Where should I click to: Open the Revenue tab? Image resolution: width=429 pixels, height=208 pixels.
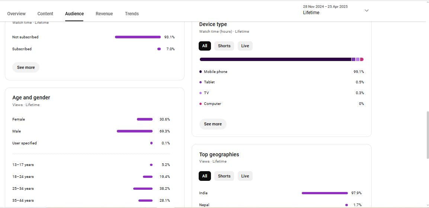tap(104, 14)
